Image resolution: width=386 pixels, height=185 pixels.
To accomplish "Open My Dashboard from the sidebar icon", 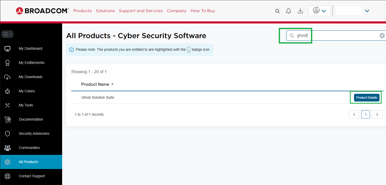I will [x=7, y=48].
